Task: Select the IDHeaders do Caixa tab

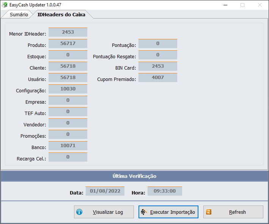Action: point(61,14)
